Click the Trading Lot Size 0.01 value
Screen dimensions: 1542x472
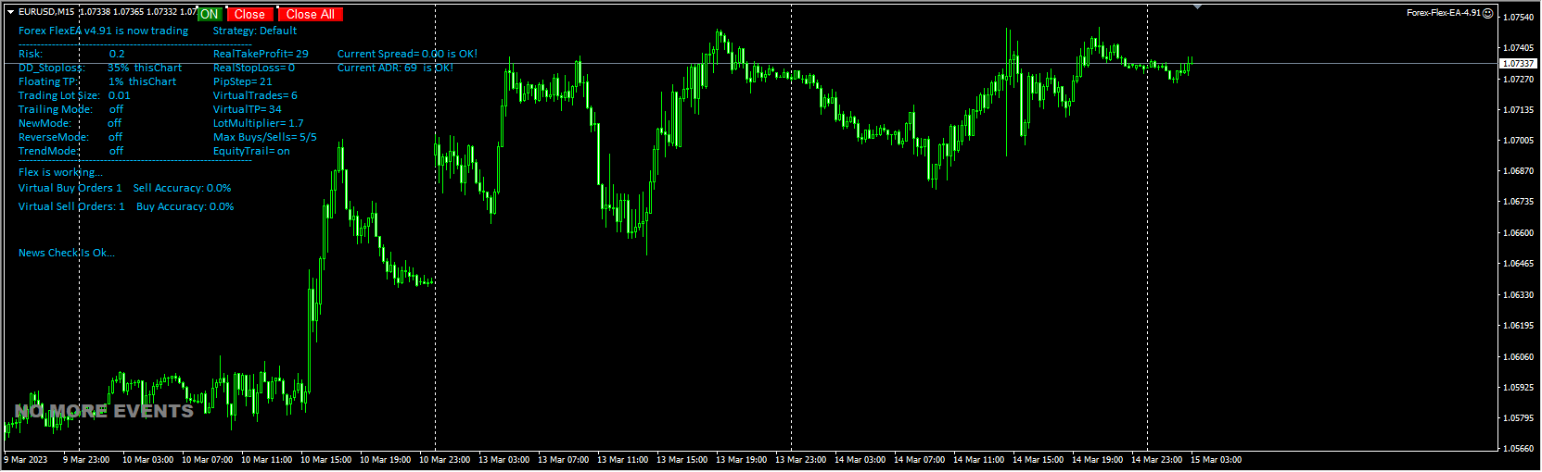coord(120,95)
